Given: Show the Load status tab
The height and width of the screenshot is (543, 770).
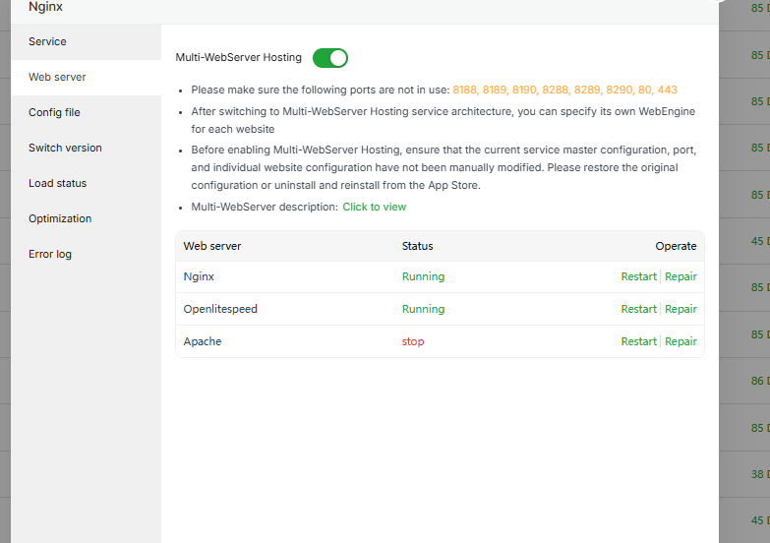Looking at the screenshot, I should pyautogui.click(x=57, y=183).
